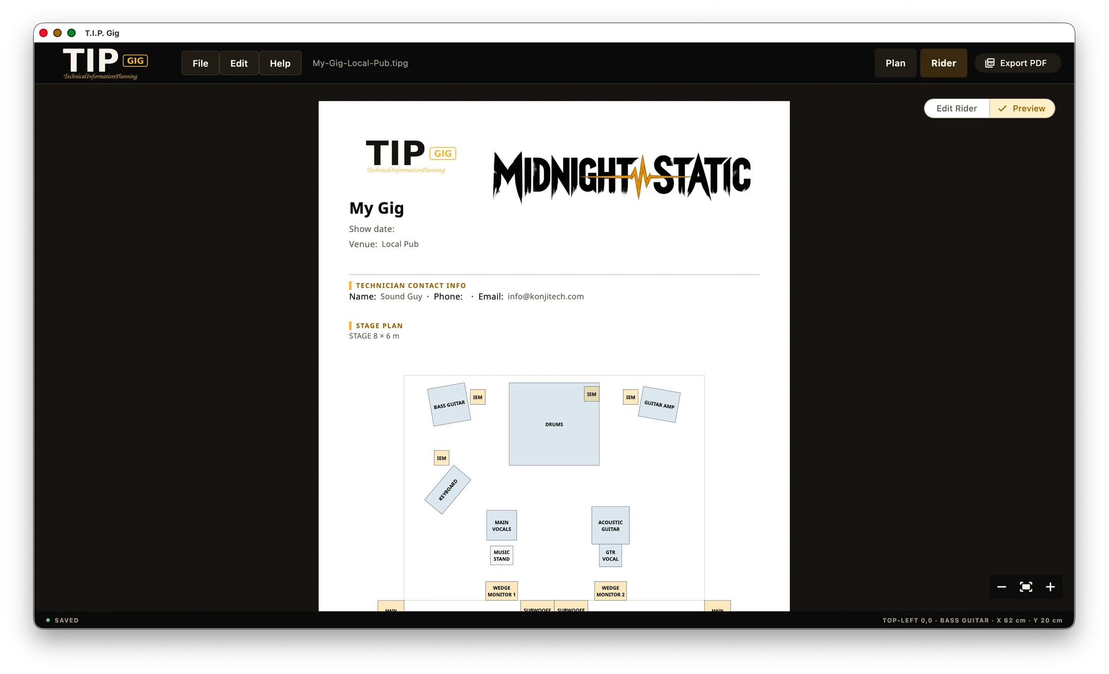Click the My-Gig-Local-Pub.tipg filename
This screenshot has height=674, width=1109.
coord(360,63)
